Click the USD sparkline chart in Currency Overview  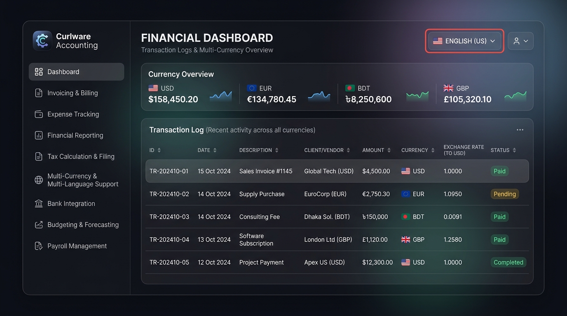tap(221, 96)
